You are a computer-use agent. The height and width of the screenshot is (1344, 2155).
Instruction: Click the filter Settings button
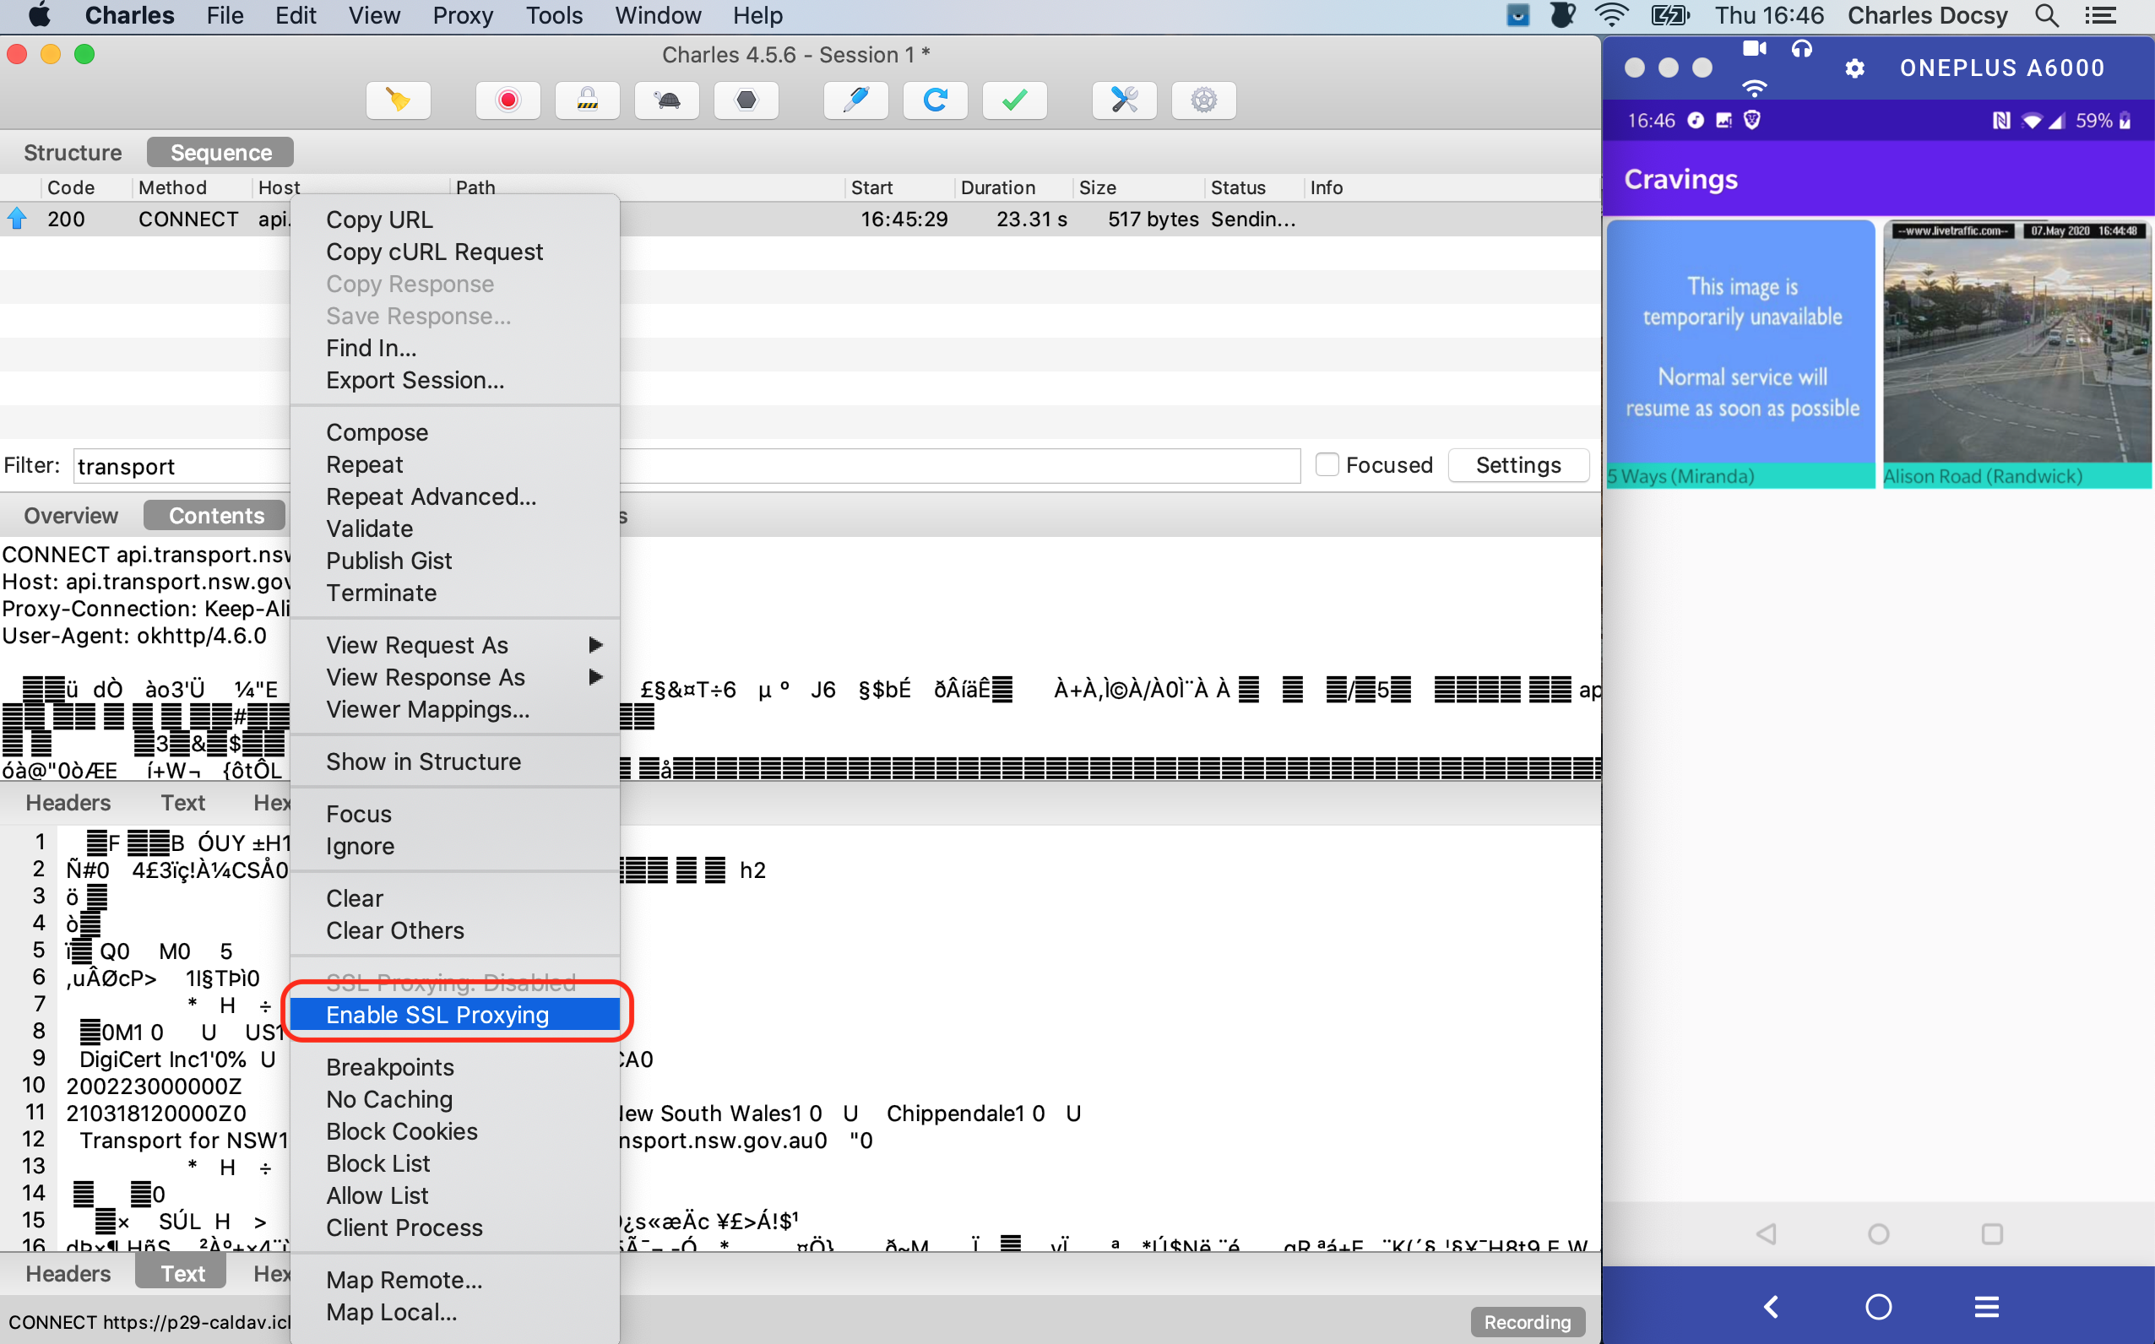1517,465
